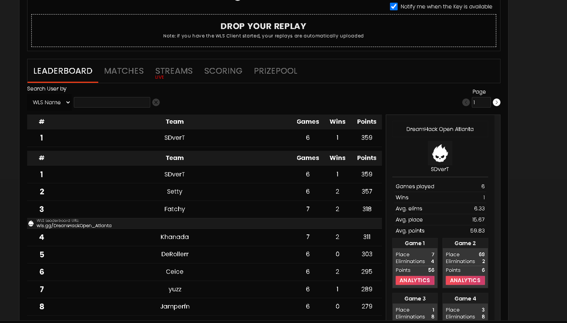Focus the user search input field
Image resolution: width=567 pixels, height=323 pixels.
(x=112, y=102)
